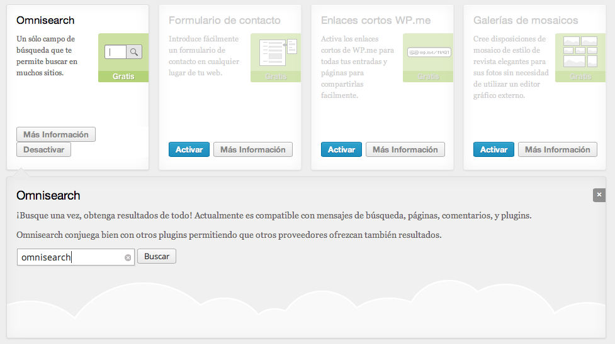Open Más Información for Galerías de mosaicos
This screenshot has width=615, height=344.
[557, 150]
